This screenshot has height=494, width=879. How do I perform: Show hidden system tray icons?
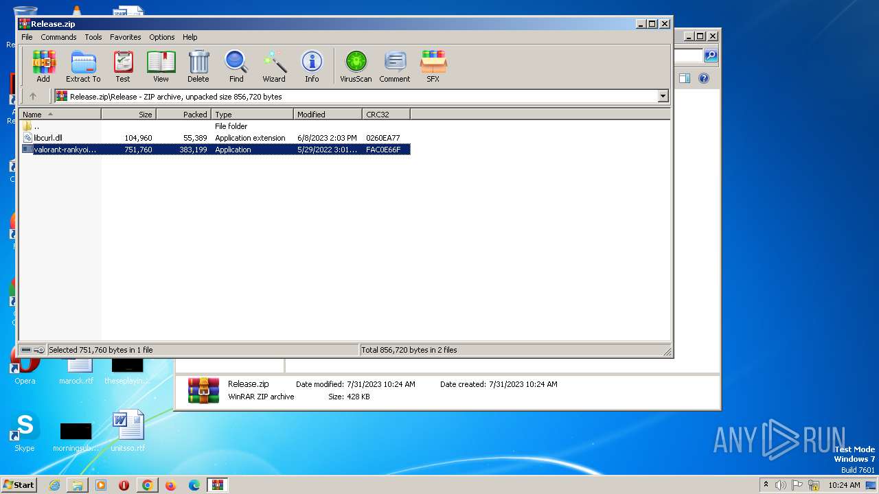766,484
